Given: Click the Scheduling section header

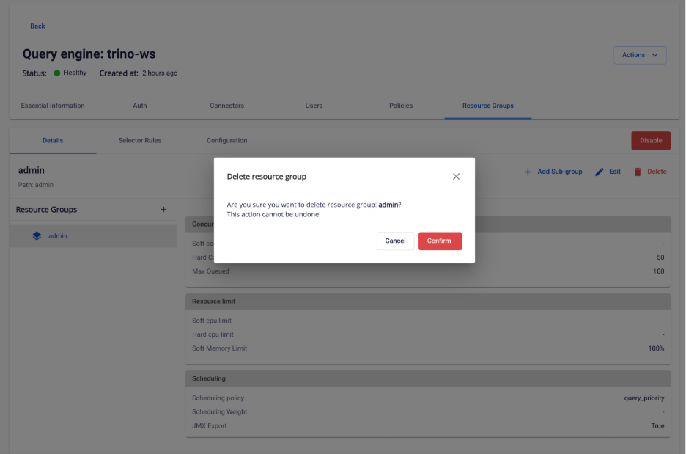Looking at the screenshot, I should coord(428,378).
